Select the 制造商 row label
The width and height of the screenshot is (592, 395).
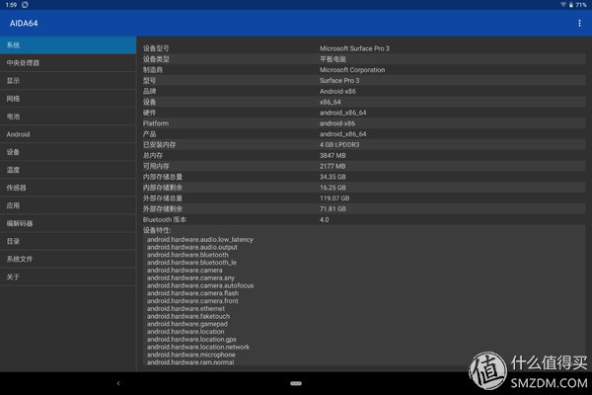153,70
